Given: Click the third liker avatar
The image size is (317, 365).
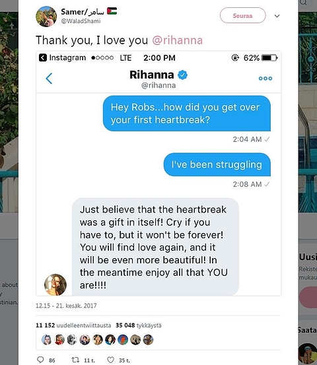Looking at the screenshot, I should (72, 340).
